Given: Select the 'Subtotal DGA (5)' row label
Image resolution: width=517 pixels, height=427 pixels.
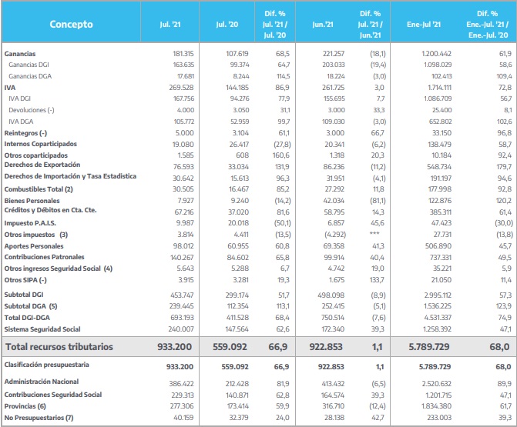Looking at the screenshot, I should pyautogui.click(x=31, y=306).
